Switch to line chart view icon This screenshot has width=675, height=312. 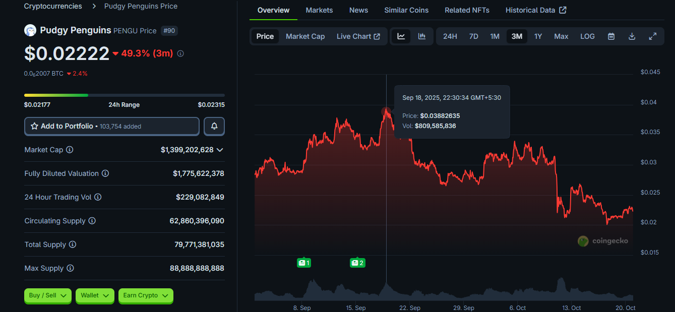tap(401, 36)
